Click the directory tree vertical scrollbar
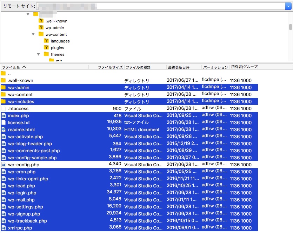The width and height of the screenshot is (293, 233). pos(290,27)
